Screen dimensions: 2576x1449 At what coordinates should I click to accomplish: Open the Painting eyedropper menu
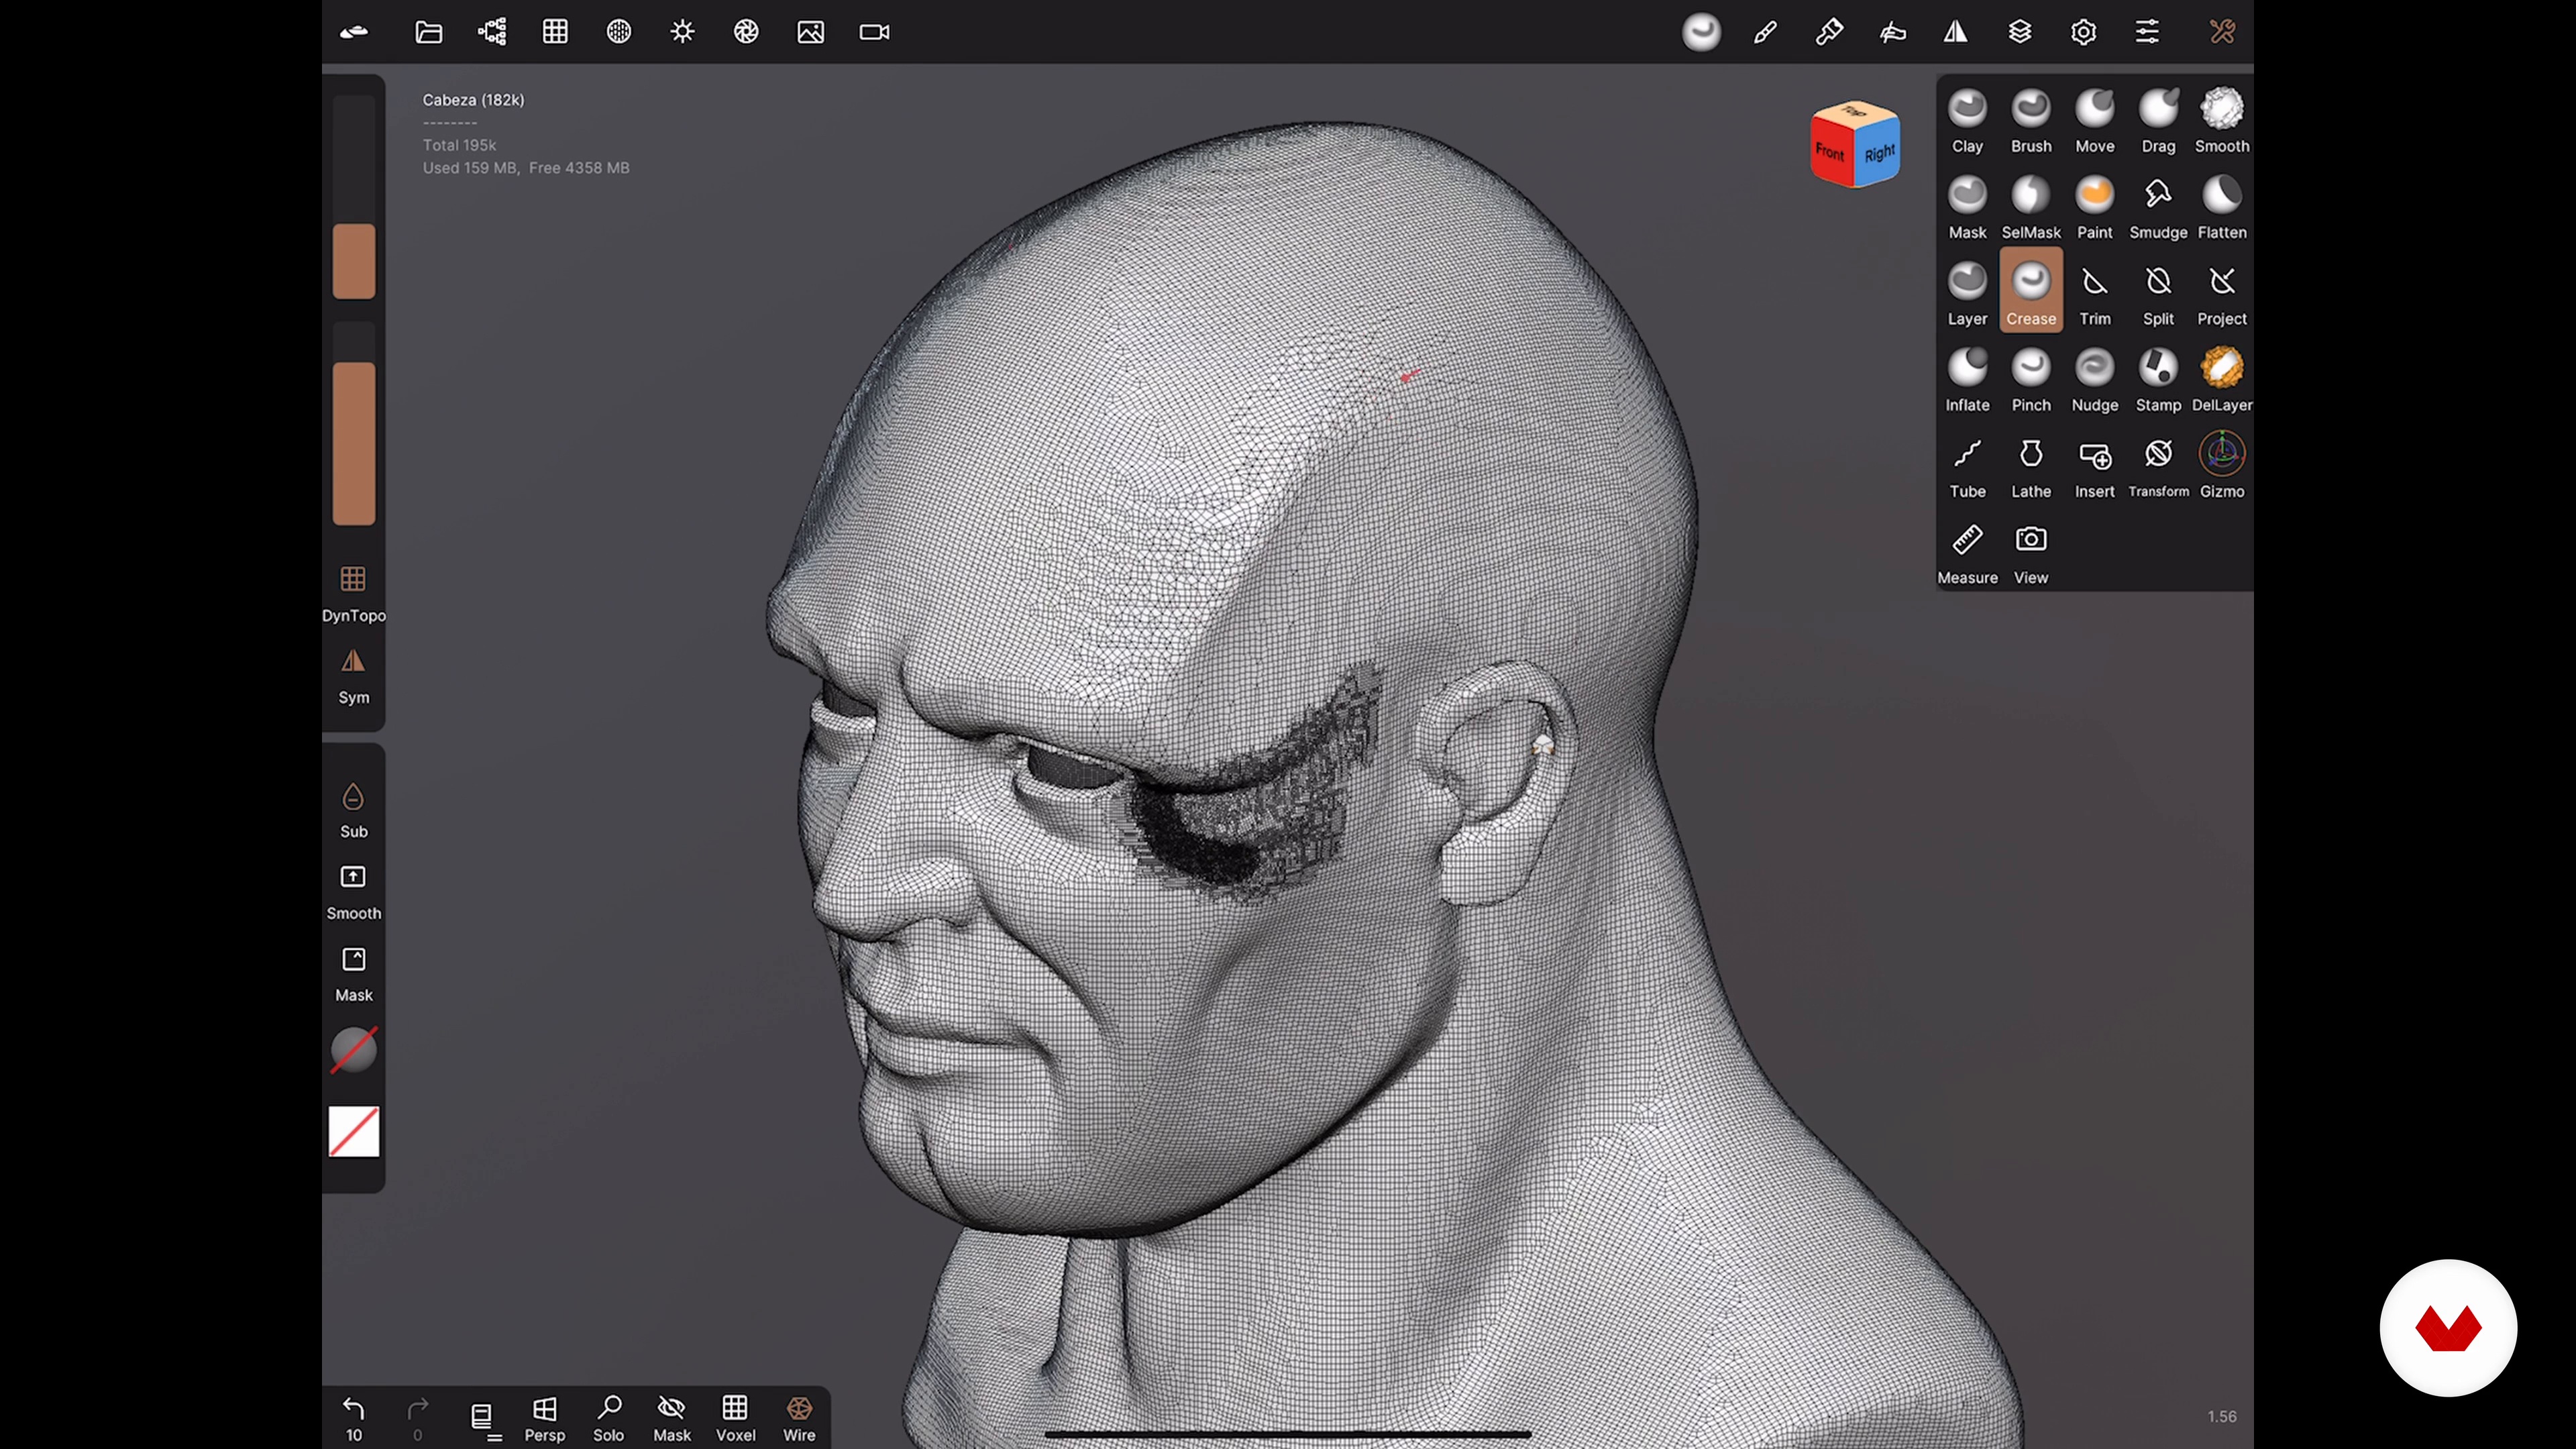coord(1829,32)
